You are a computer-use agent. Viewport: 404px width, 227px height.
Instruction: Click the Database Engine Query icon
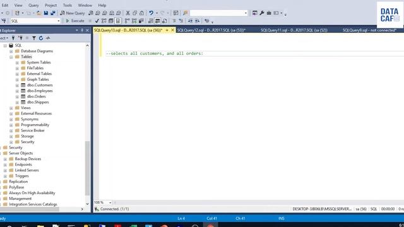point(91,13)
